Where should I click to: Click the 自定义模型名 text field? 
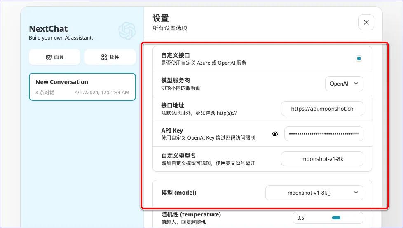322,159
